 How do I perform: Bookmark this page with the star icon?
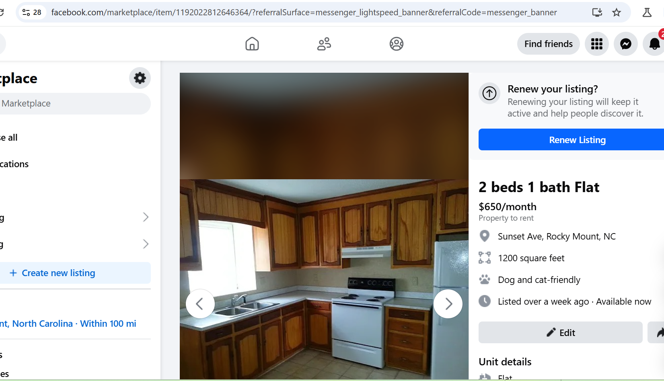(617, 12)
